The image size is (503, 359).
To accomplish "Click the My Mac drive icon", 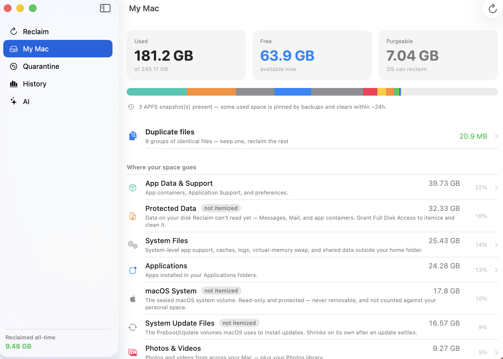I will coord(14,49).
